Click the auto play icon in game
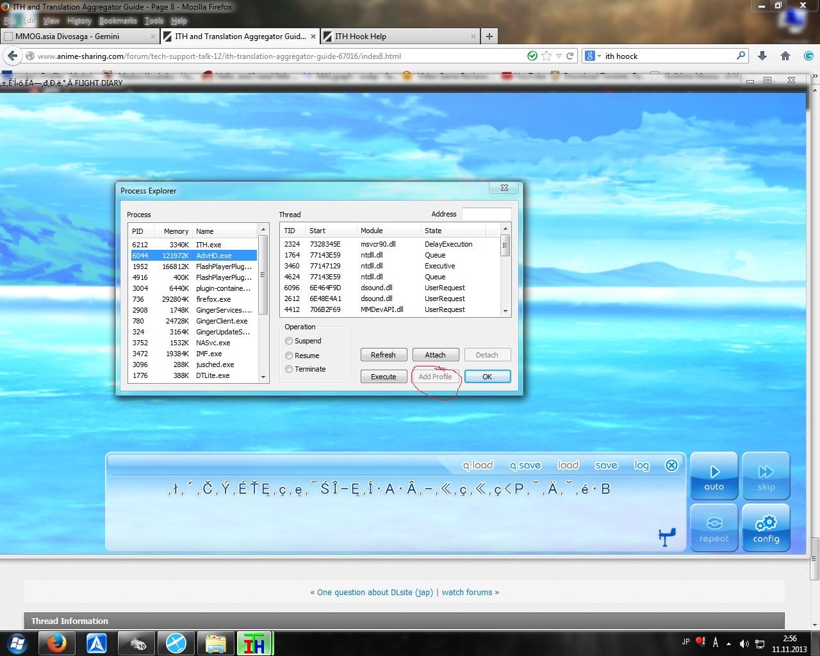 click(714, 477)
